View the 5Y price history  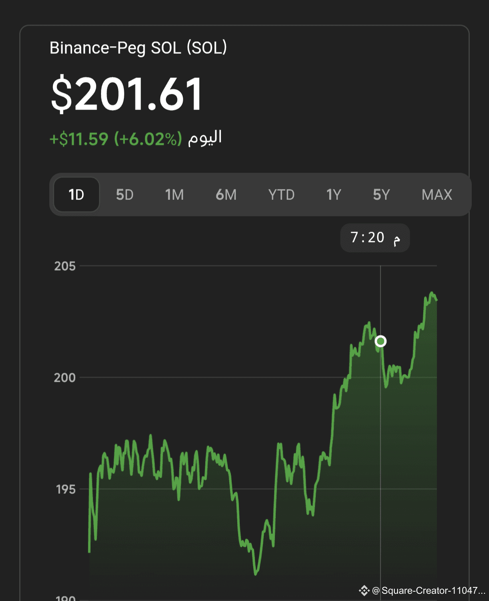381,195
